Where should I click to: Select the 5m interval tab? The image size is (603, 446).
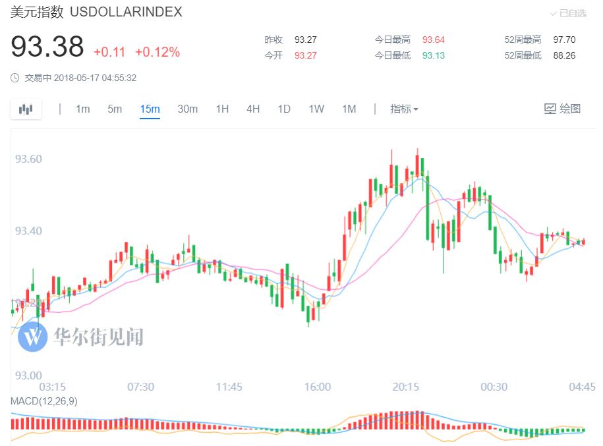(x=115, y=109)
